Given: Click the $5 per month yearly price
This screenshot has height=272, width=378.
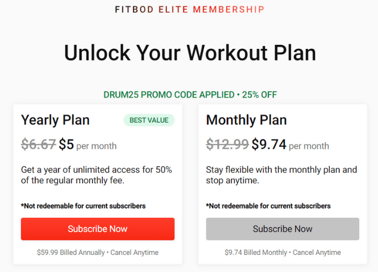Looking at the screenshot, I should [88, 145].
